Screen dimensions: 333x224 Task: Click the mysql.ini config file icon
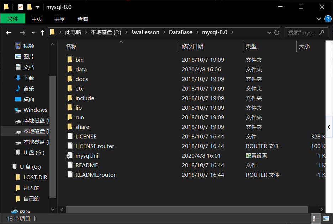tap(70, 155)
